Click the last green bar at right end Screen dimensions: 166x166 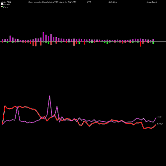tap(153, 43)
